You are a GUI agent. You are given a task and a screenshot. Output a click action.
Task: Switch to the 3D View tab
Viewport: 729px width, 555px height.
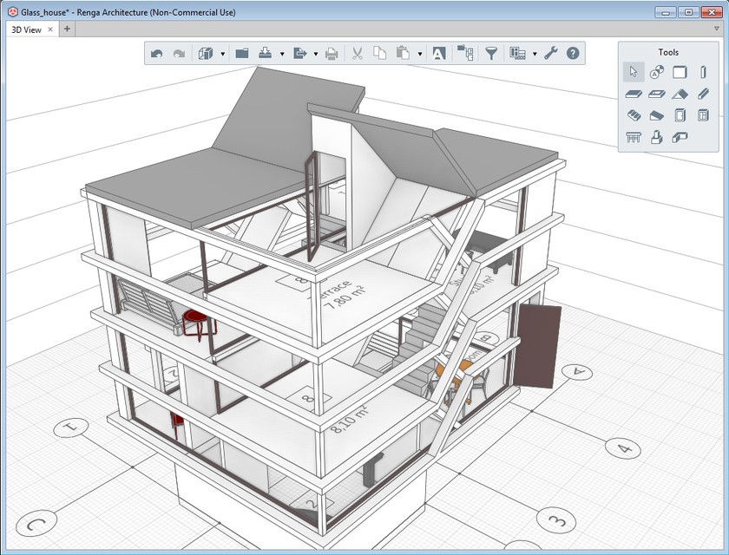(26, 29)
